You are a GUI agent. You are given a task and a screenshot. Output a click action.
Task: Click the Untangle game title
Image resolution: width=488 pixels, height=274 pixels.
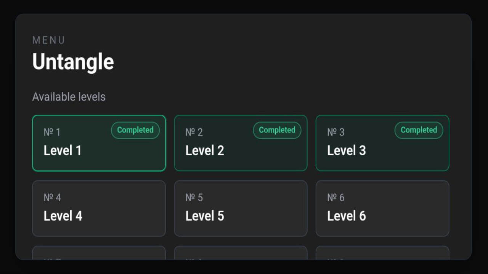73,61
